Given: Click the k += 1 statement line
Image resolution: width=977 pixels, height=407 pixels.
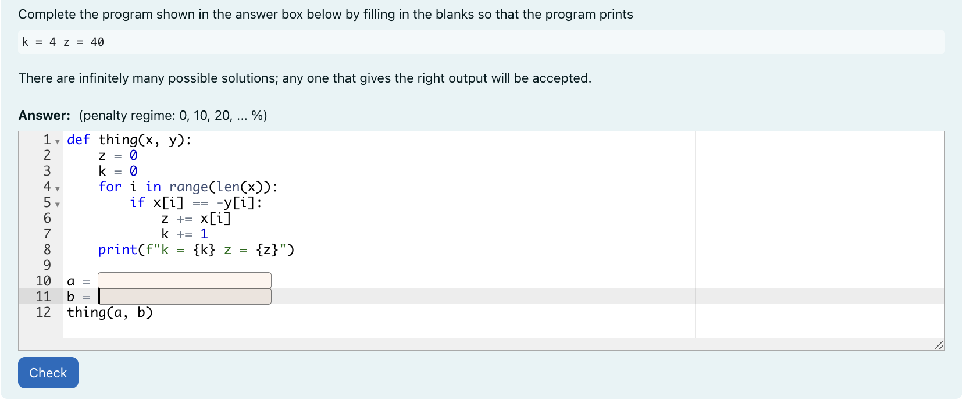Looking at the screenshot, I should 183,234.
